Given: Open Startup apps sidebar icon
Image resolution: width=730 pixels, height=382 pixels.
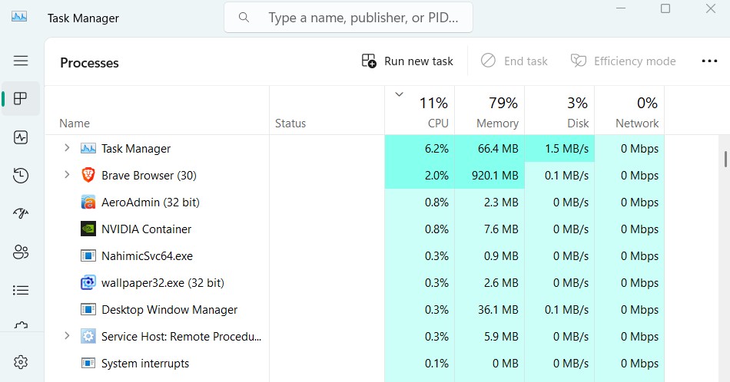Looking at the screenshot, I should pos(21,214).
